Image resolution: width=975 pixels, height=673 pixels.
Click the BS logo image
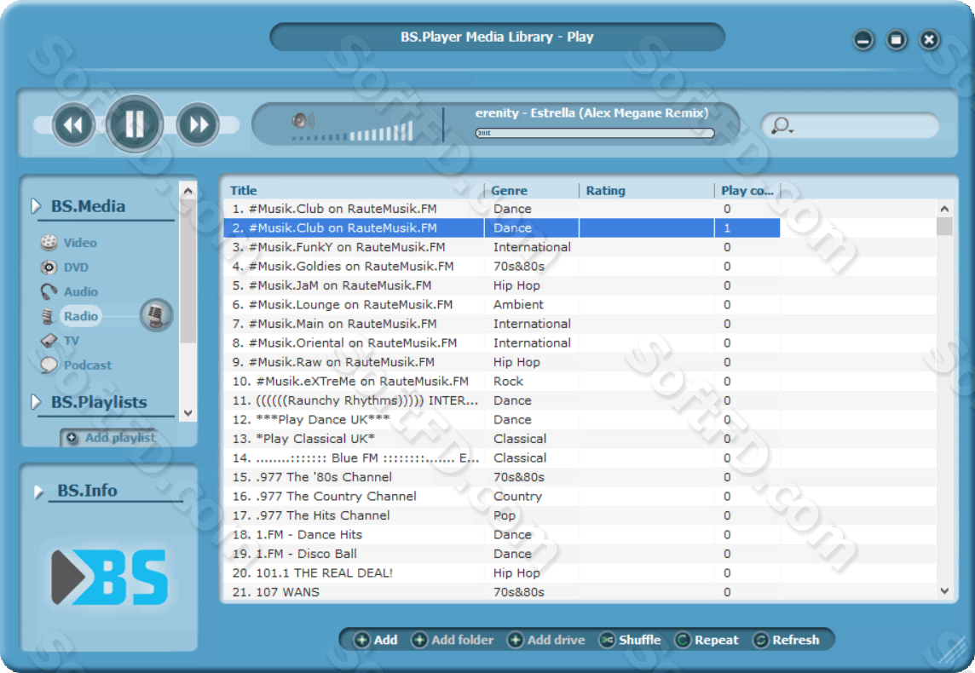point(109,578)
